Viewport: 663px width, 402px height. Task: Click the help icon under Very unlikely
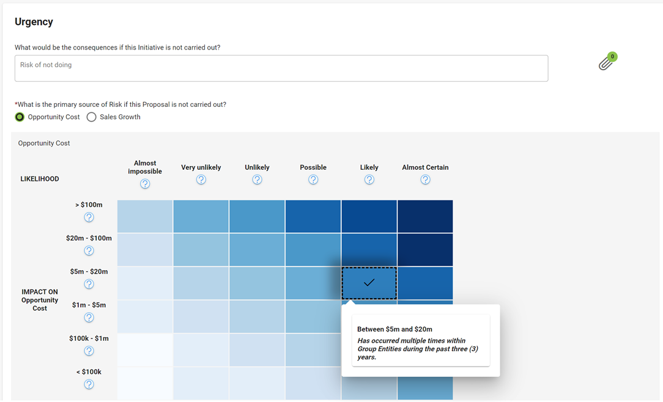pos(201,180)
